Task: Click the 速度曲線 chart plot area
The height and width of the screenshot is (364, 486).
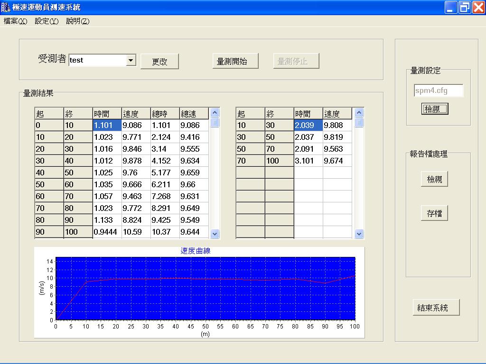Action: coord(205,289)
